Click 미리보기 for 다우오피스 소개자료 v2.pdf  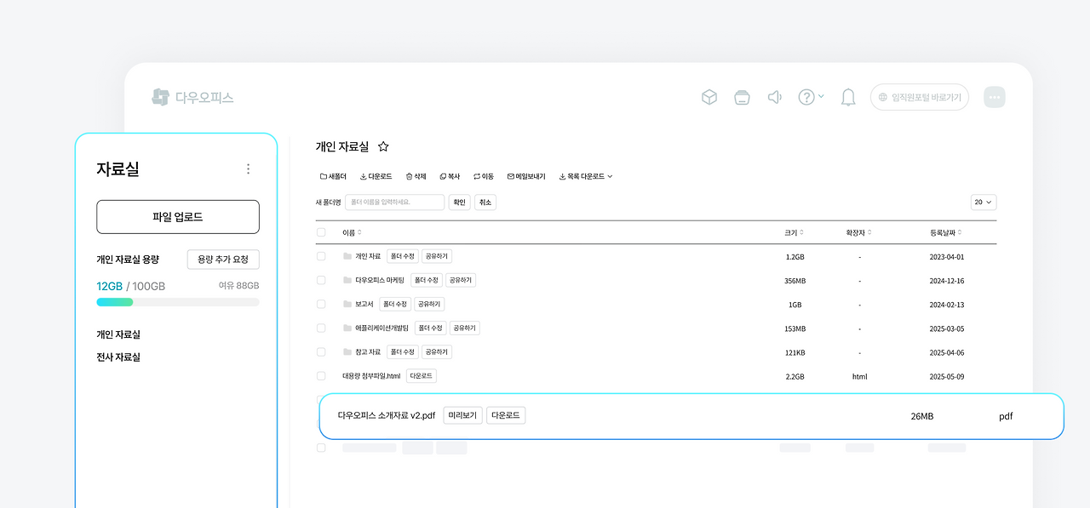pos(462,416)
